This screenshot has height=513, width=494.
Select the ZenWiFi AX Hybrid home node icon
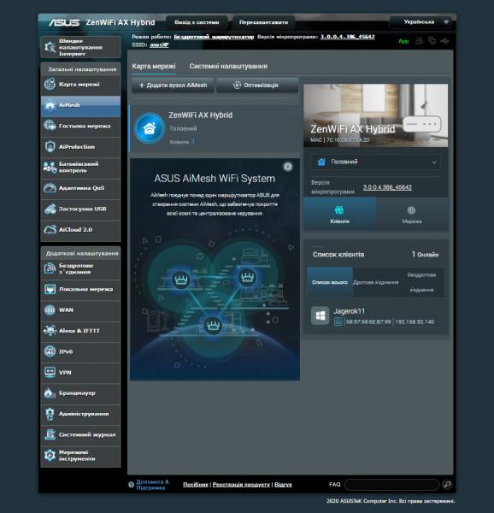[x=150, y=128]
